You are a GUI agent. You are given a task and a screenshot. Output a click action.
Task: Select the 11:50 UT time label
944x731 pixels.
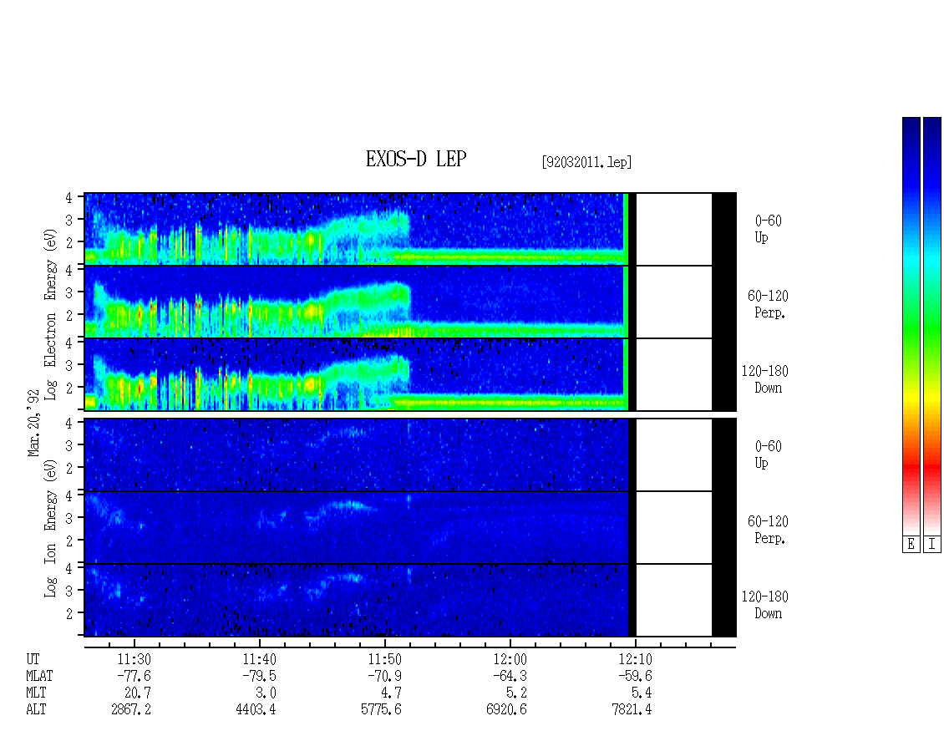click(x=385, y=659)
